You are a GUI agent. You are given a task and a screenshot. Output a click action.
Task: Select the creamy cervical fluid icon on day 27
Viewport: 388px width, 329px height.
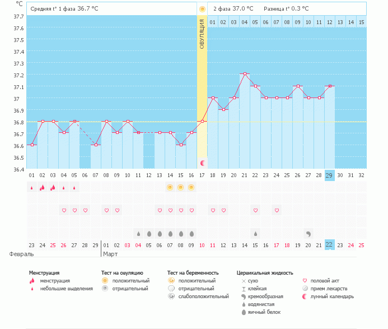308,233
